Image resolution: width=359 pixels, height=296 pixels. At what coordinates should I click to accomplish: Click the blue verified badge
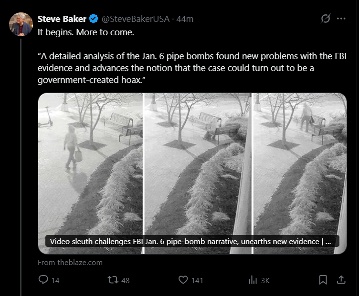[x=94, y=19]
